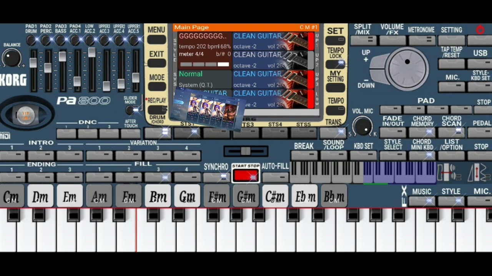The height and width of the screenshot is (276, 492).
Task: Click the style name GGGGGGGGG..
Action: [x=203, y=36]
